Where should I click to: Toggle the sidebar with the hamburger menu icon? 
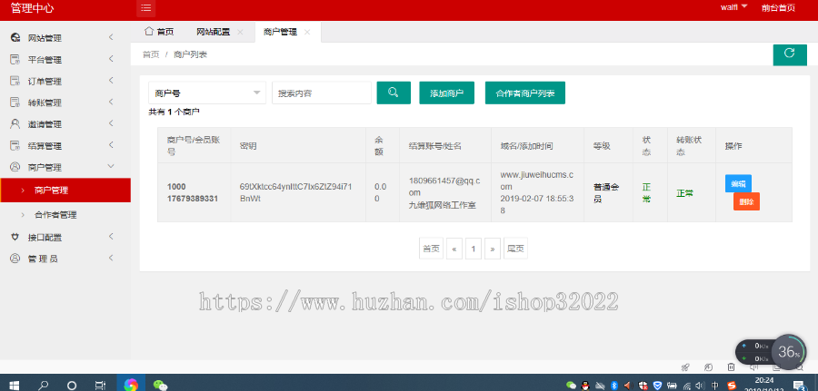tap(146, 8)
